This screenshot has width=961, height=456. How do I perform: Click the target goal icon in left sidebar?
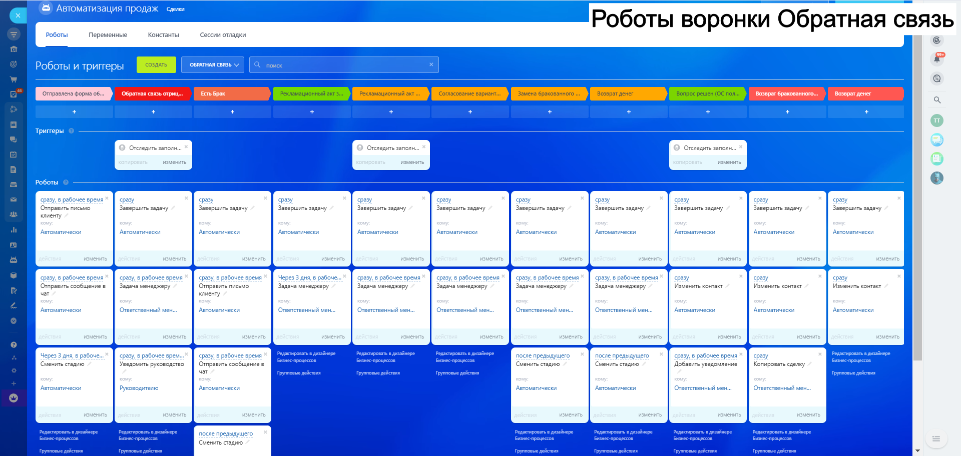point(14,64)
